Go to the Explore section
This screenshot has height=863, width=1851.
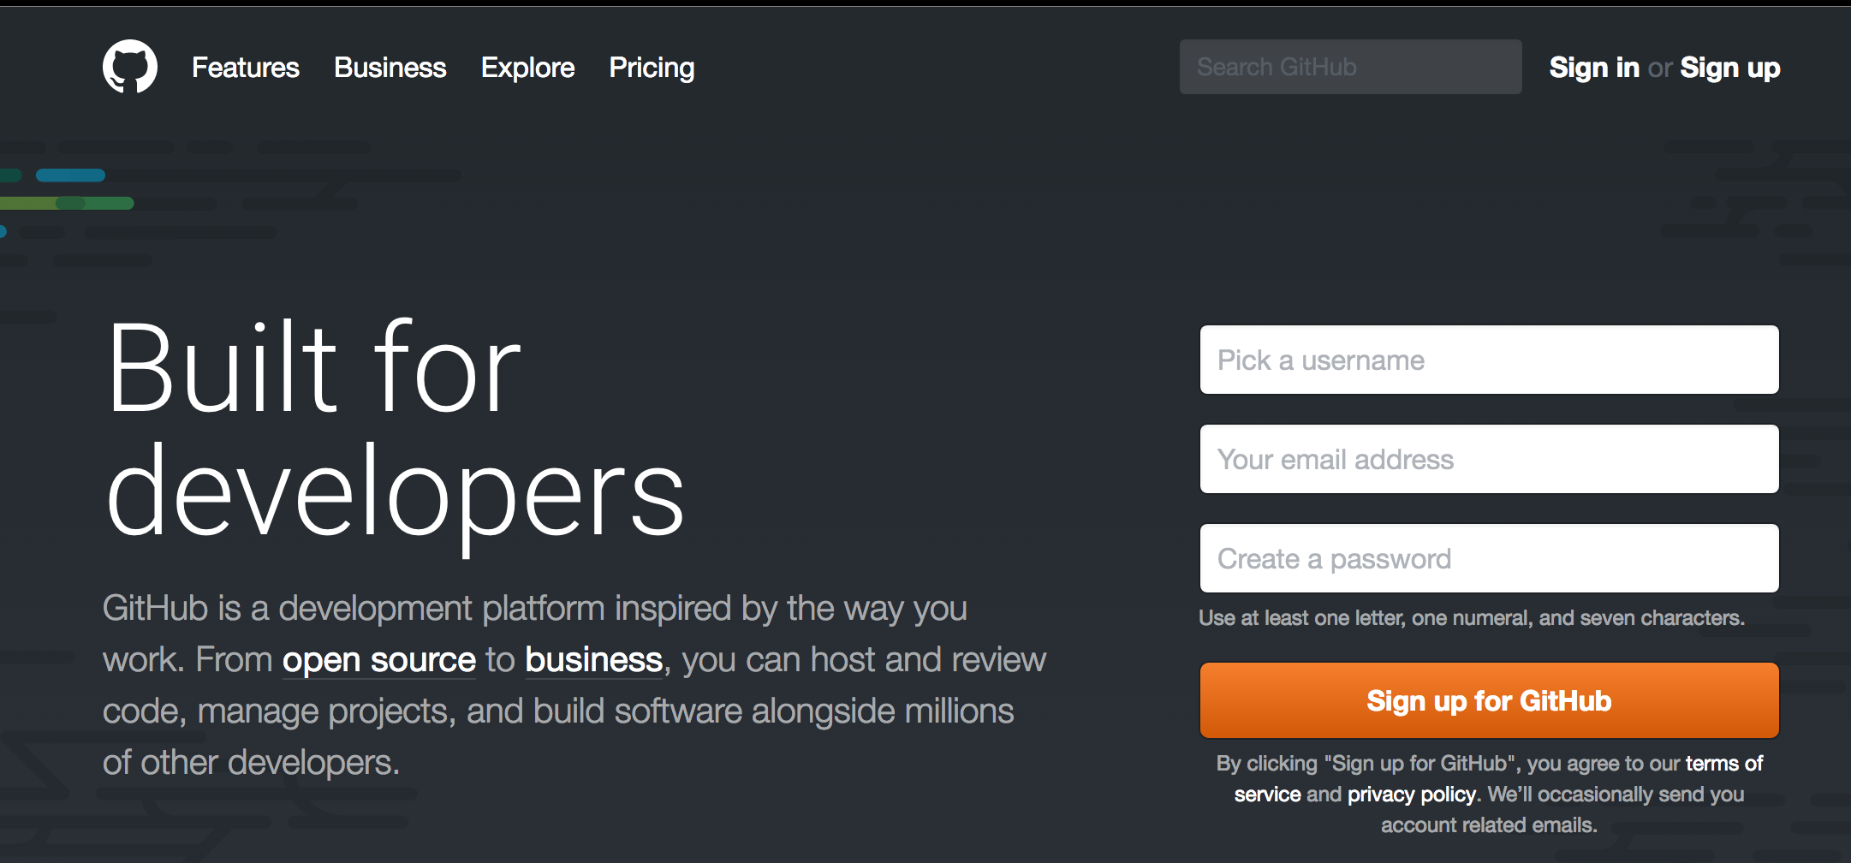527,68
